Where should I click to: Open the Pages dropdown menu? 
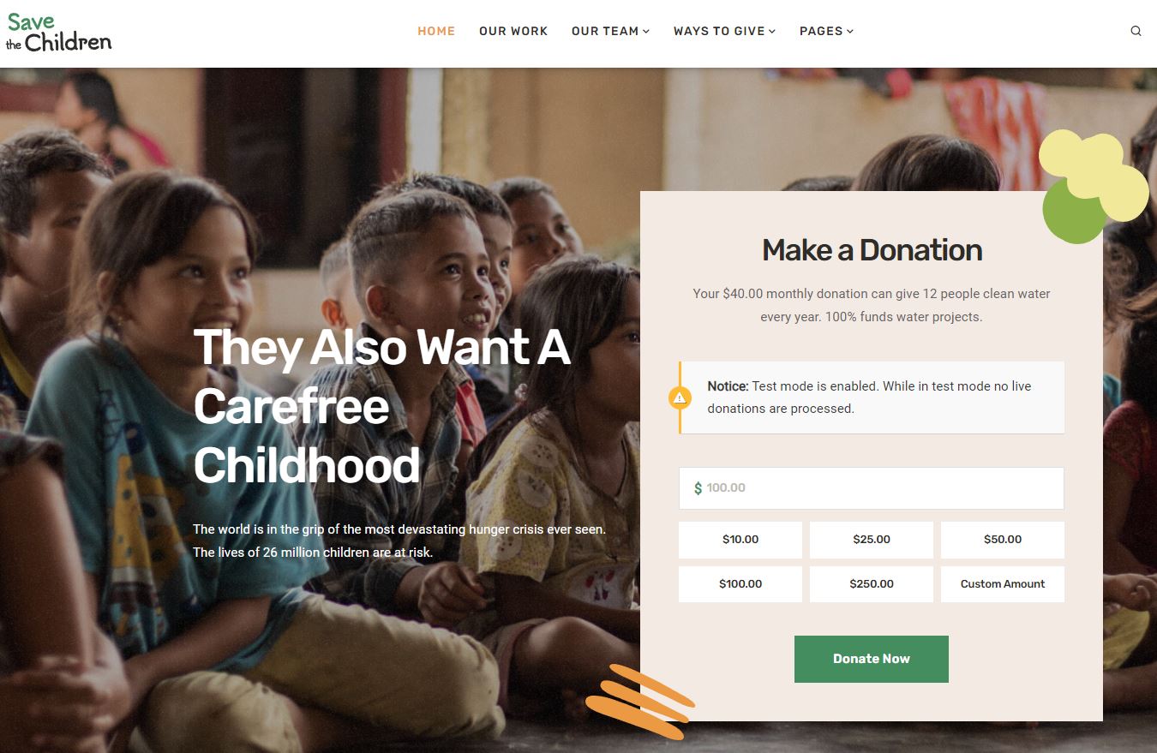coord(826,31)
